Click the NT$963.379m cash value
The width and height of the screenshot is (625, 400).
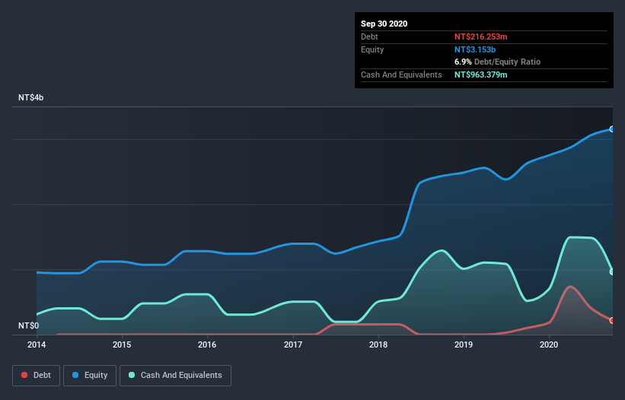click(480, 75)
